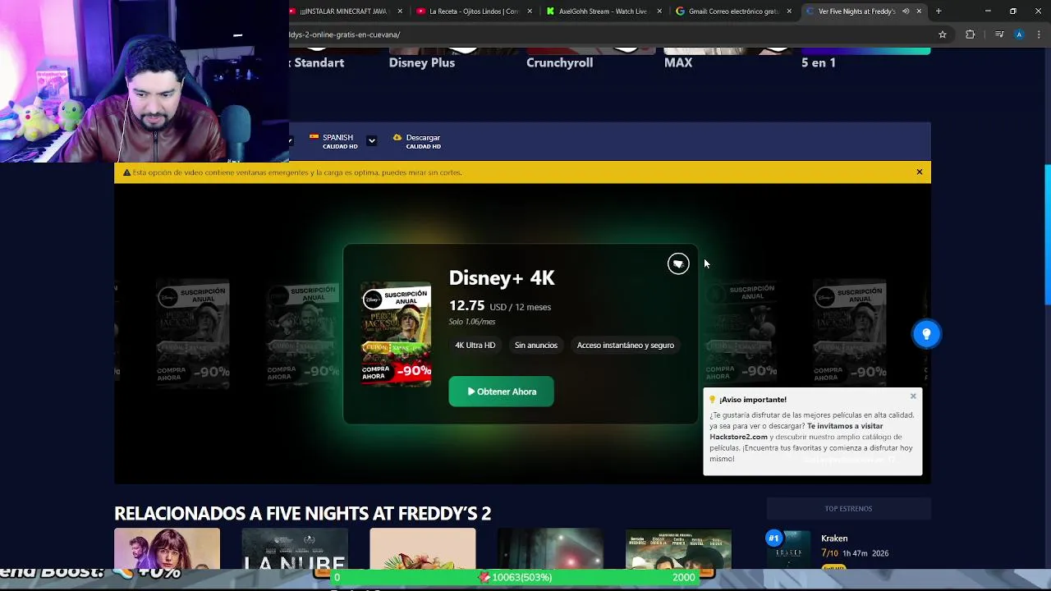The height and width of the screenshot is (591, 1051).
Task: Close the La Receta - Ojitos Lindos tab
Action: tap(530, 11)
